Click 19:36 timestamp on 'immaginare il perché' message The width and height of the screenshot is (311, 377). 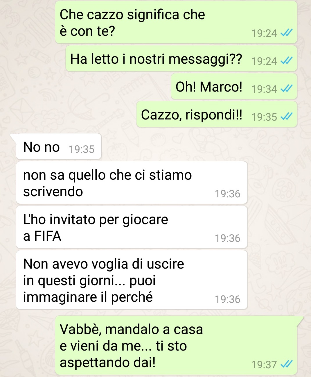click(x=227, y=299)
